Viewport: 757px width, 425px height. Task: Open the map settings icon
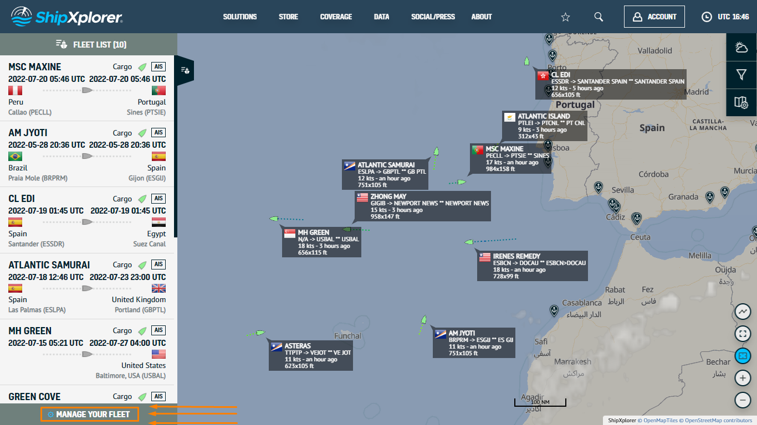click(x=741, y=102)
